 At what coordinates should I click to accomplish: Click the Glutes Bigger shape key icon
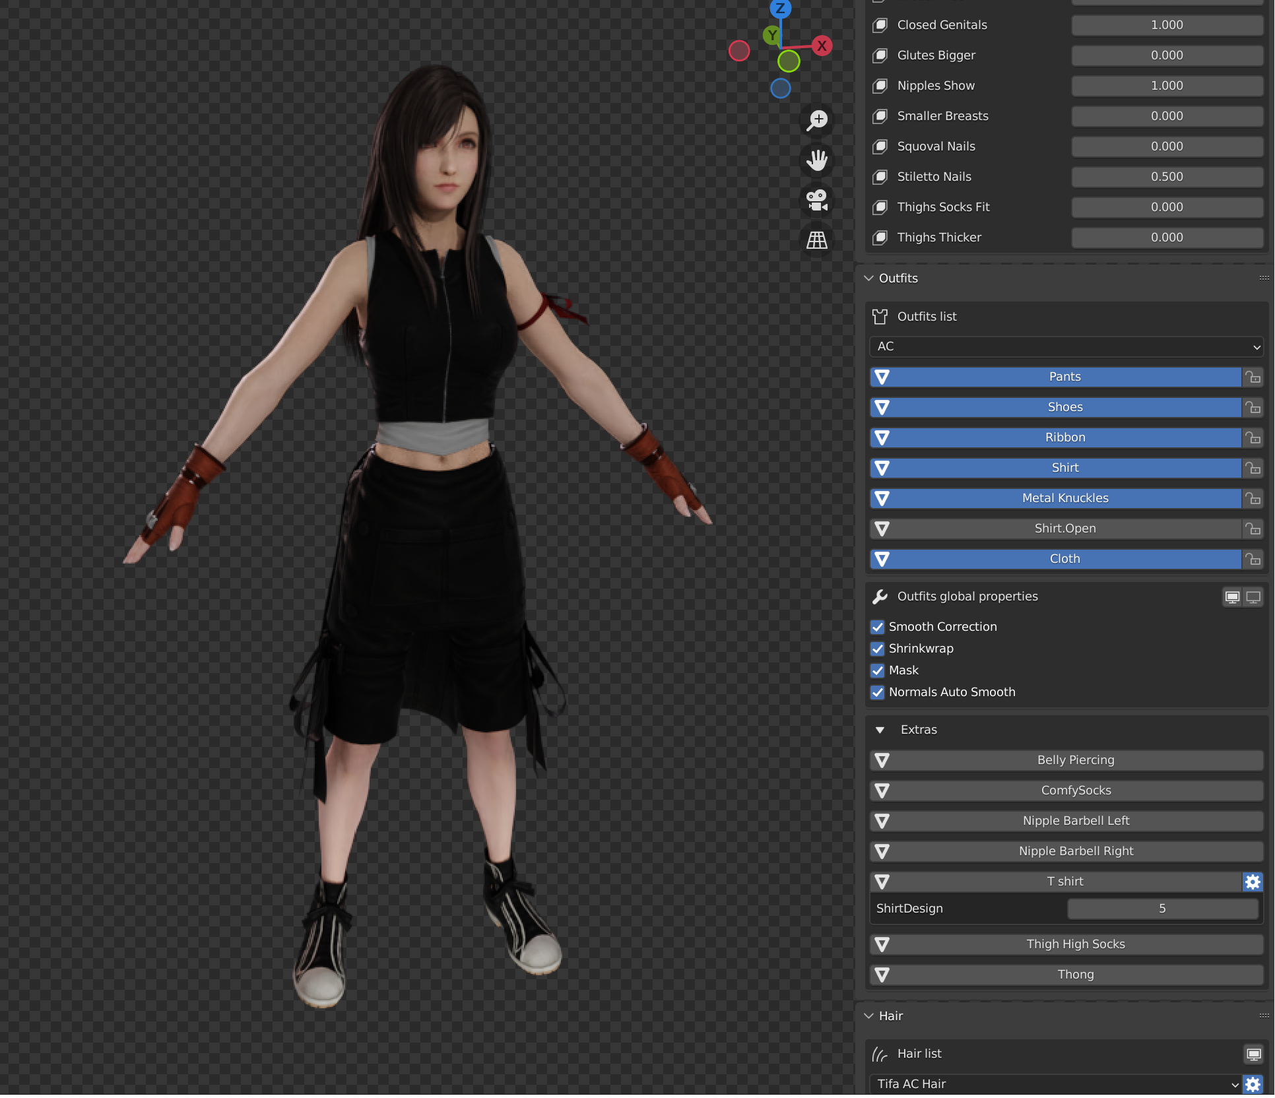880,55
